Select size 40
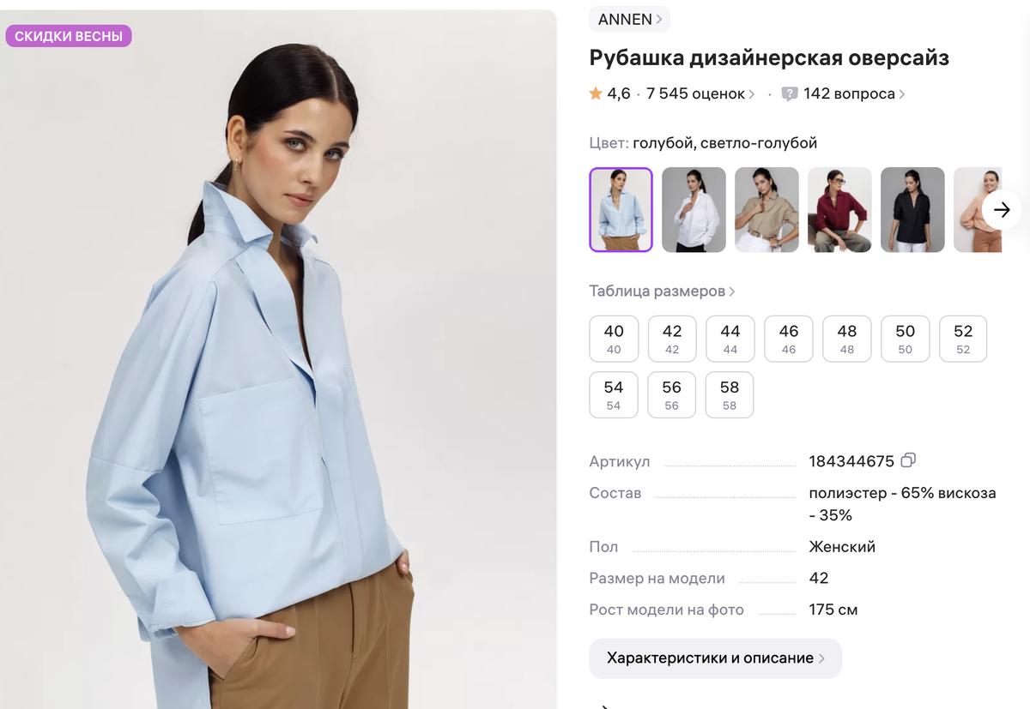This screenshot has height=709, width=1030. [614, 339]
